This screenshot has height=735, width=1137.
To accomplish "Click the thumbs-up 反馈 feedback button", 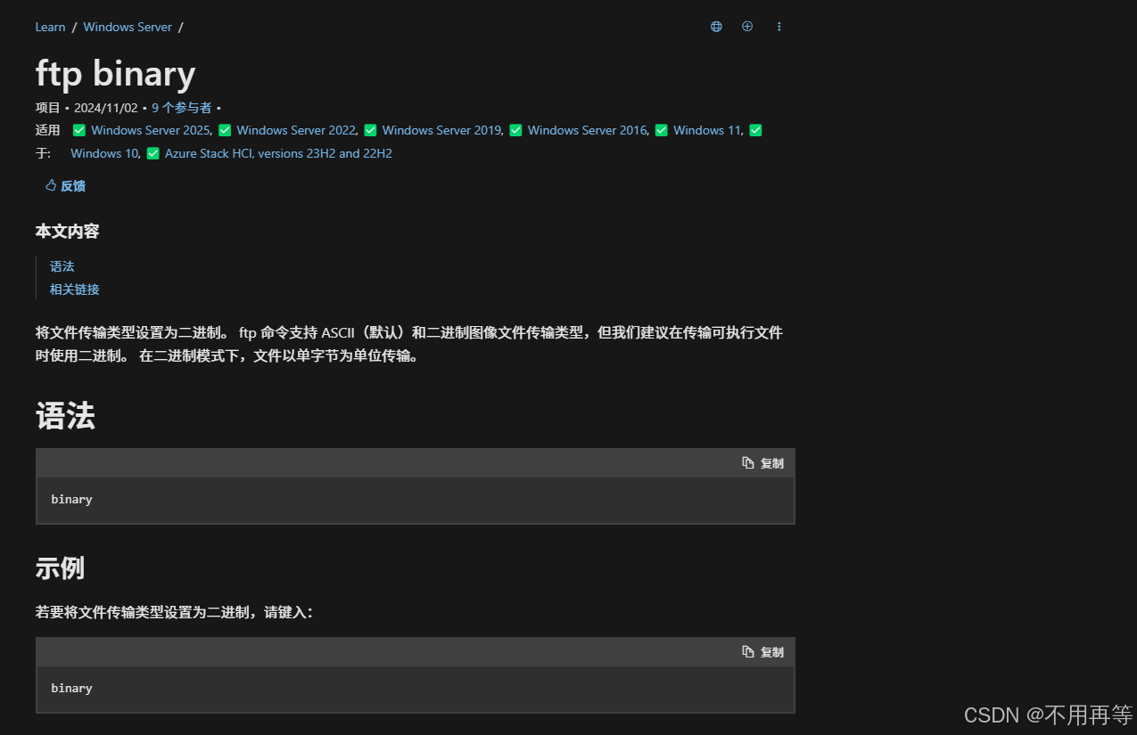I will (x=66, y=186).
